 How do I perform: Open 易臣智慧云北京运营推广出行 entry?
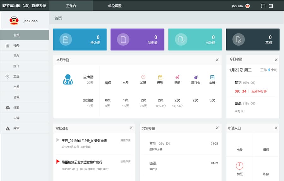click(x=82, y=162)
